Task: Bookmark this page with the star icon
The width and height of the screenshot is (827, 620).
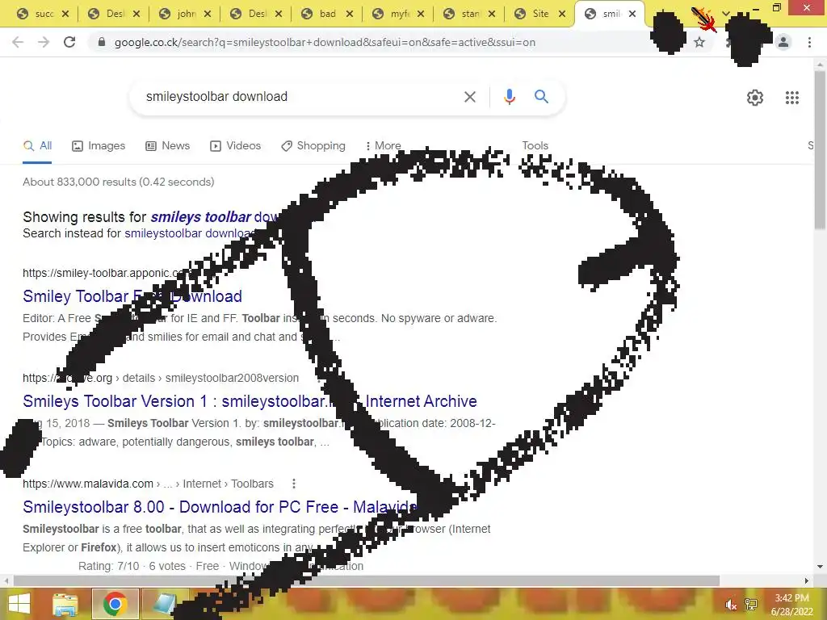Action: (699, 42)
